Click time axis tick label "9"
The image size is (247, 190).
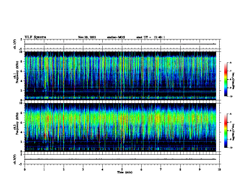click(200, 170)
